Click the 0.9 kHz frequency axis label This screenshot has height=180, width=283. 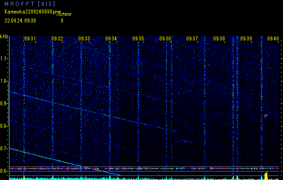4,103
